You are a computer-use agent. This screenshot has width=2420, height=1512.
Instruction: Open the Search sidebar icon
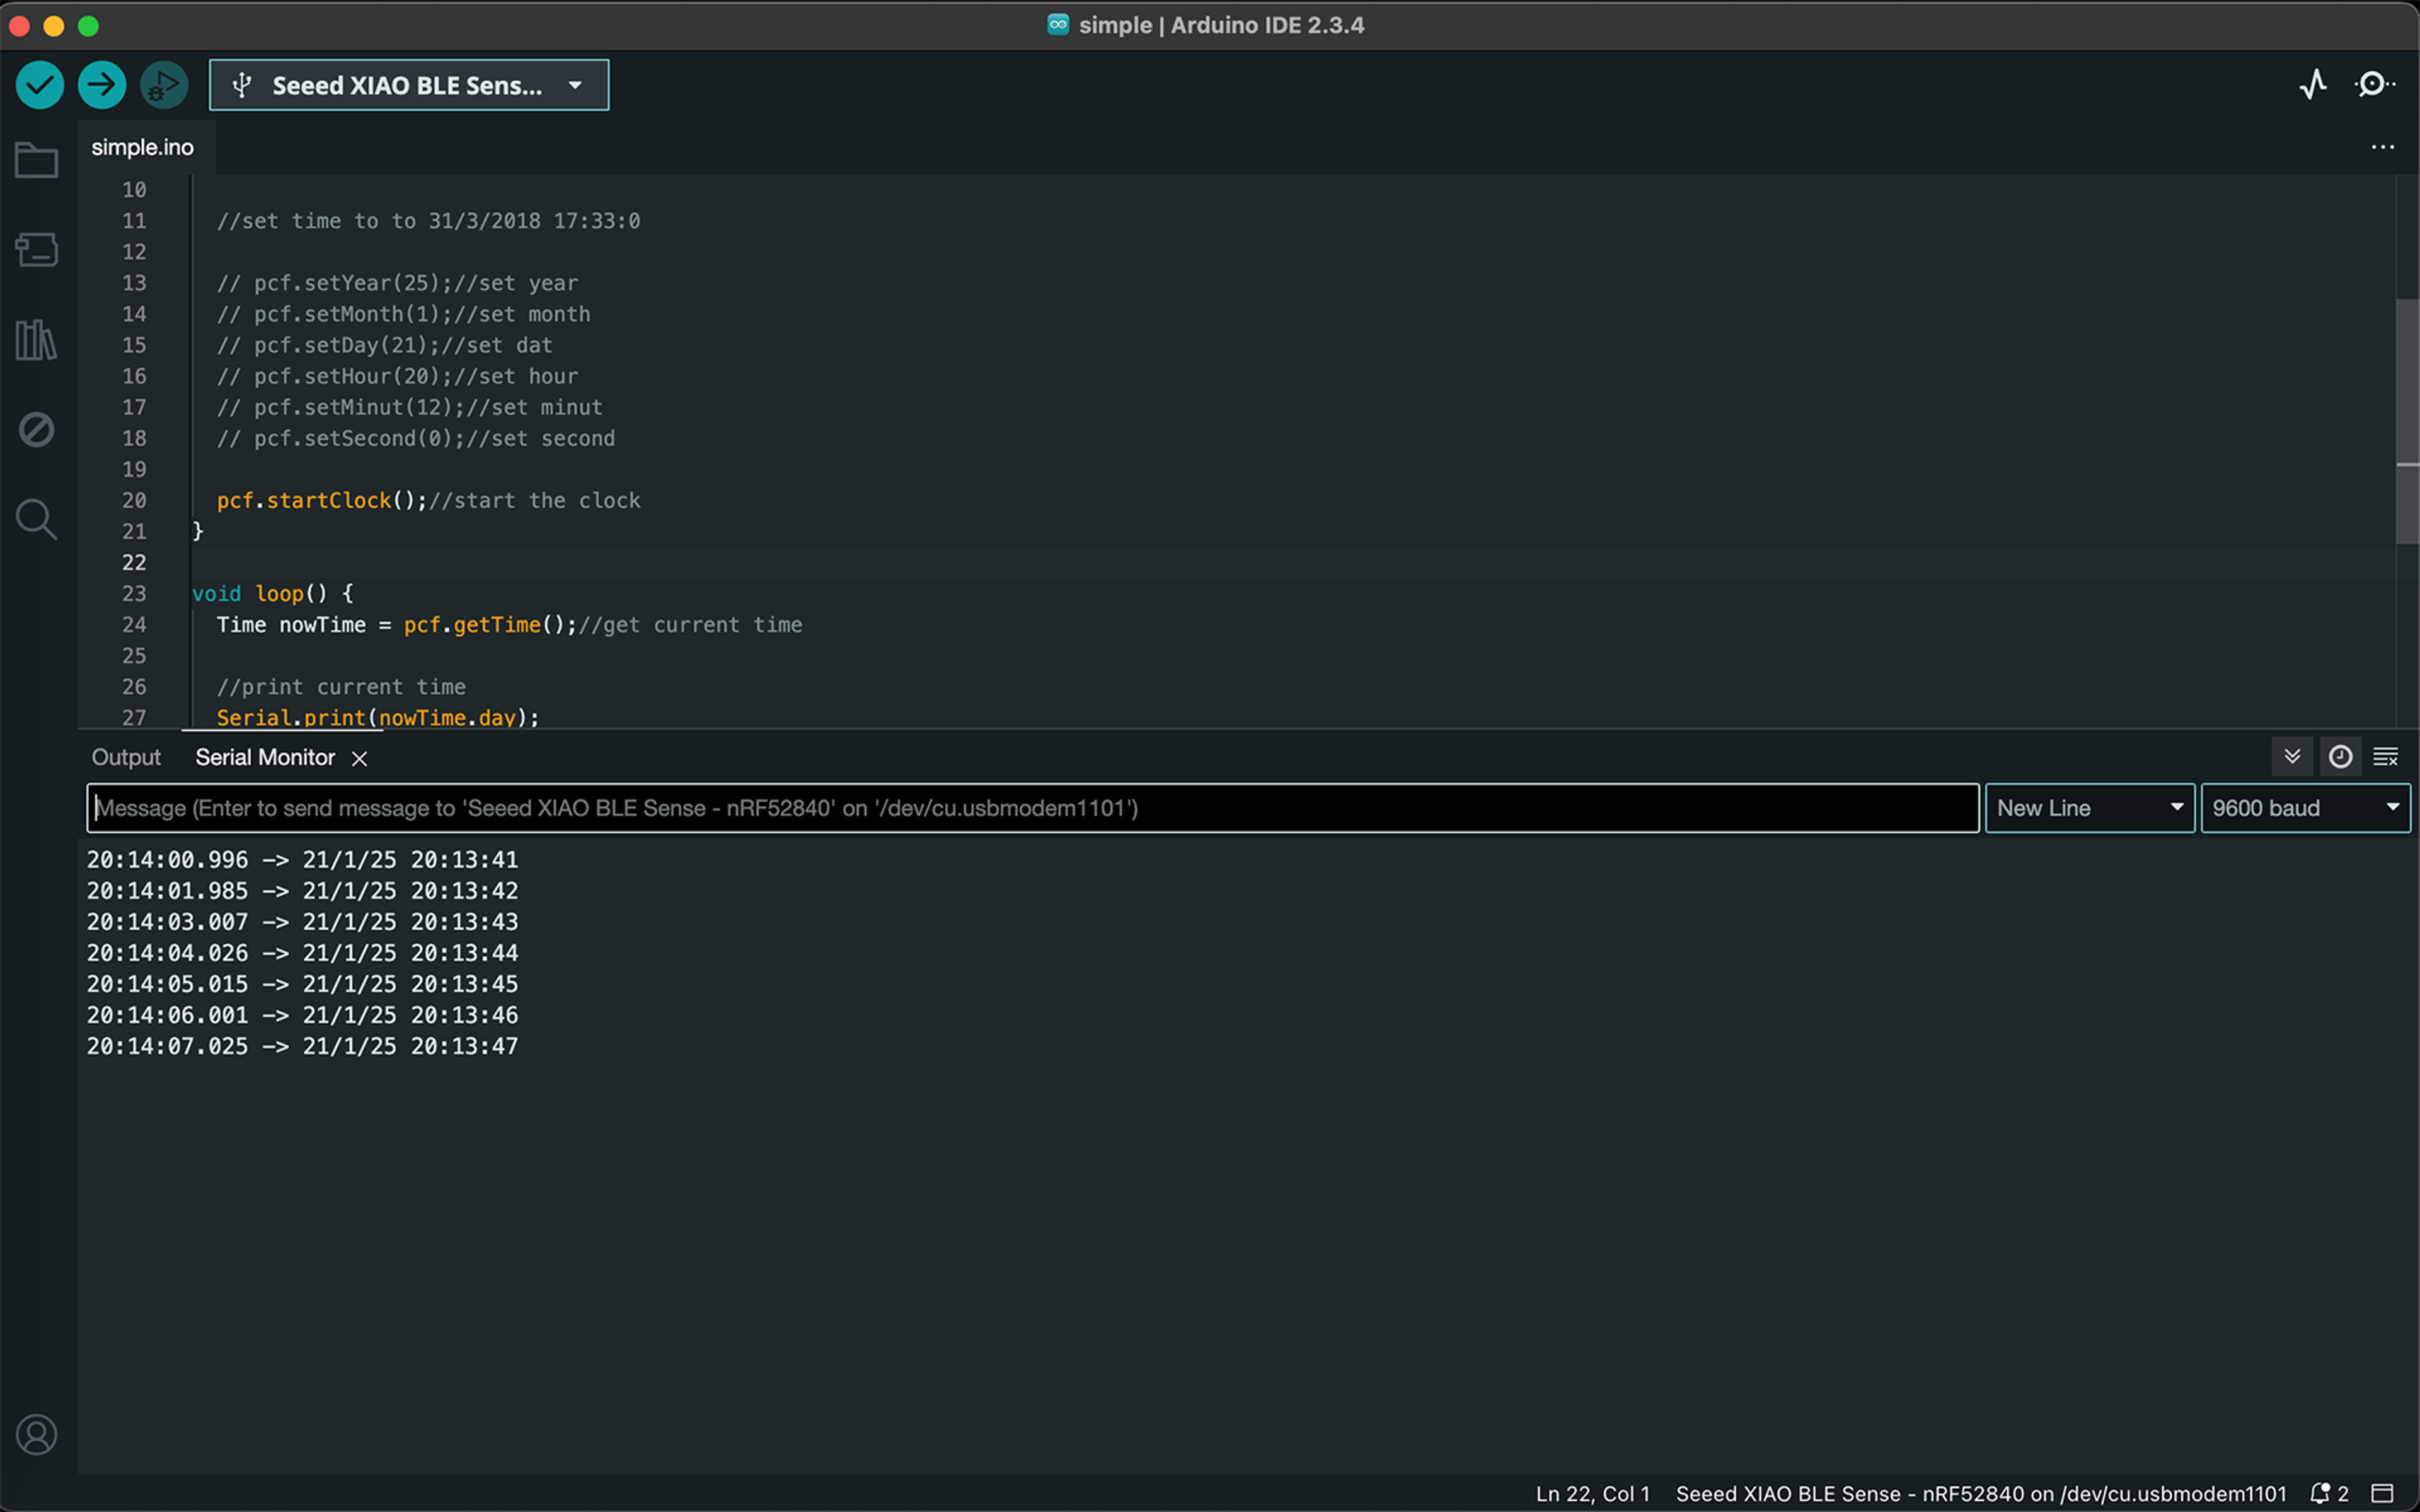37,519
